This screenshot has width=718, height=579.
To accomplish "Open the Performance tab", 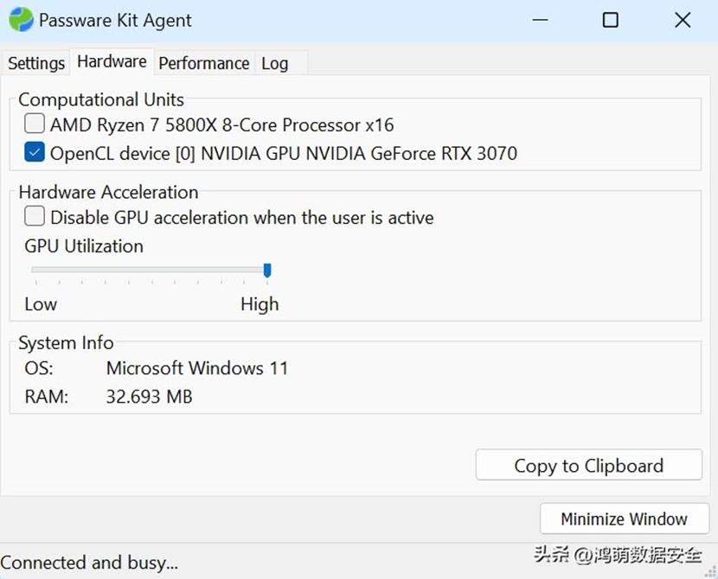I will 204,63.
